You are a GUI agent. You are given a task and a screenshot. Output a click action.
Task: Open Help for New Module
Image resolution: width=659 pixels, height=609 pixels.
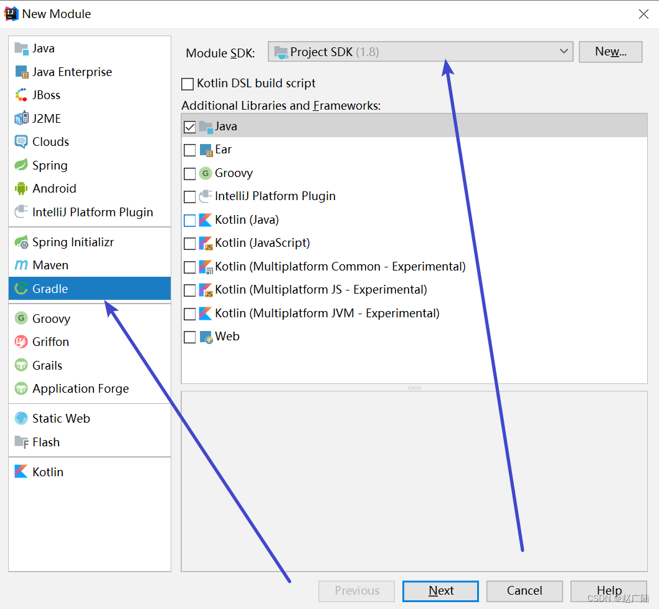(609, 591)
